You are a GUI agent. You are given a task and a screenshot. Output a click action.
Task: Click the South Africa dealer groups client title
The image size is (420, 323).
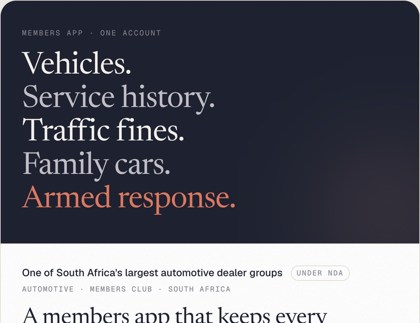(152, 273)
